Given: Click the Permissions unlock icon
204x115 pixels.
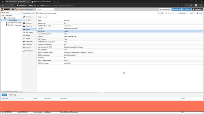Looking at the screenshot, I should pyautogui.click(x=24, y=51).
